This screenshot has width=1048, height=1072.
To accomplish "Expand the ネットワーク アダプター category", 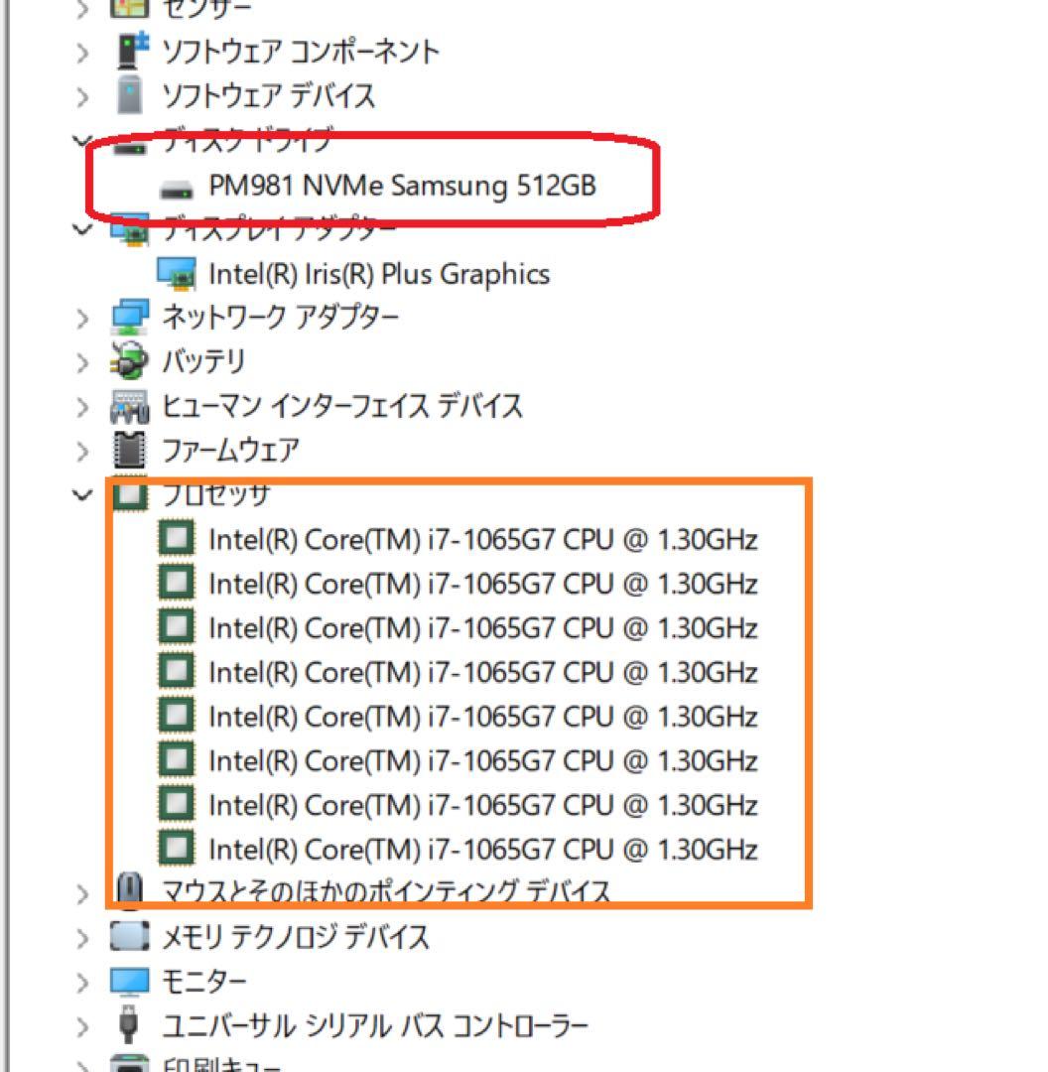I will 82,316.
